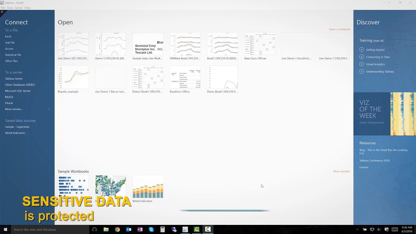Open the VMWare Book workbook

[185, 46]
